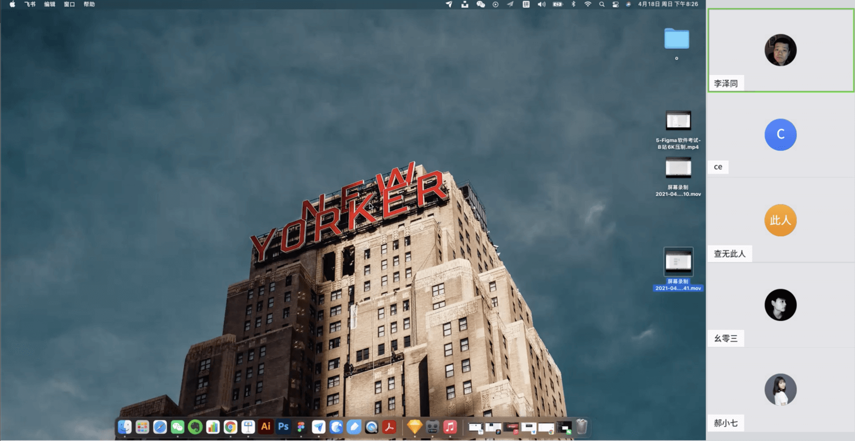Open Adobe Illustrator in the dock
This screenshot has height=441, width=855.
[x=266, y=426]
